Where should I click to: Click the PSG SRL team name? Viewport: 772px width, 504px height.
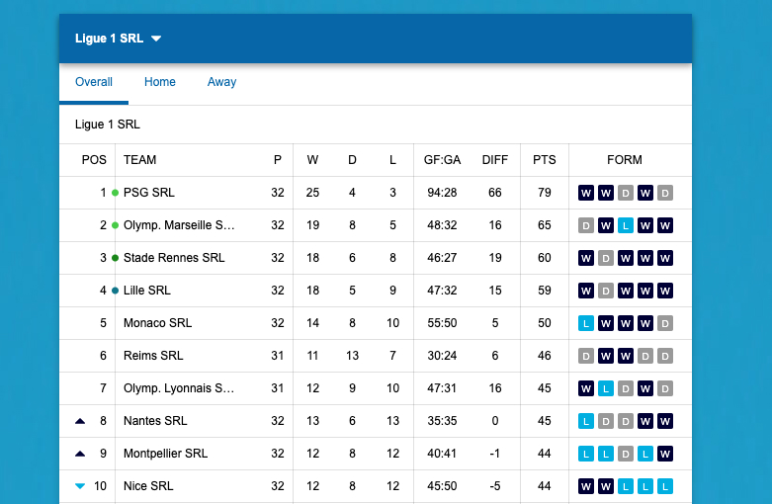pos(148,193)
